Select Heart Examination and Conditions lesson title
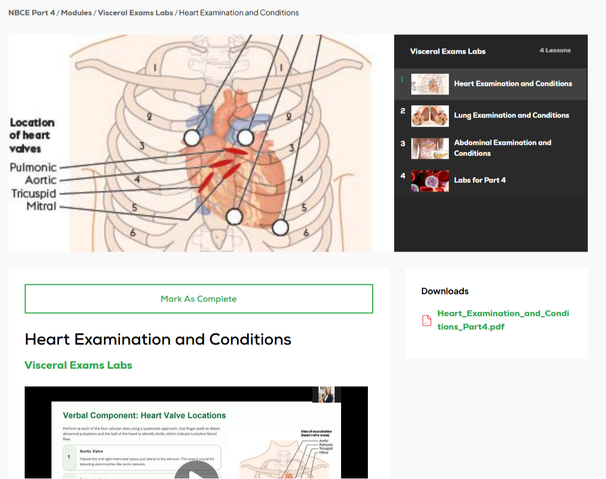 tap(513, 84)
